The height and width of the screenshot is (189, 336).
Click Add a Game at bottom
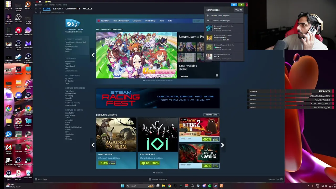[x=41, y=180]
